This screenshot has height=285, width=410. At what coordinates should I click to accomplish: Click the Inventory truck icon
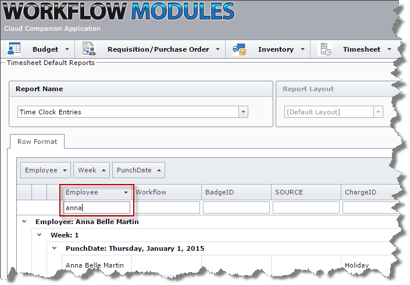240,49
